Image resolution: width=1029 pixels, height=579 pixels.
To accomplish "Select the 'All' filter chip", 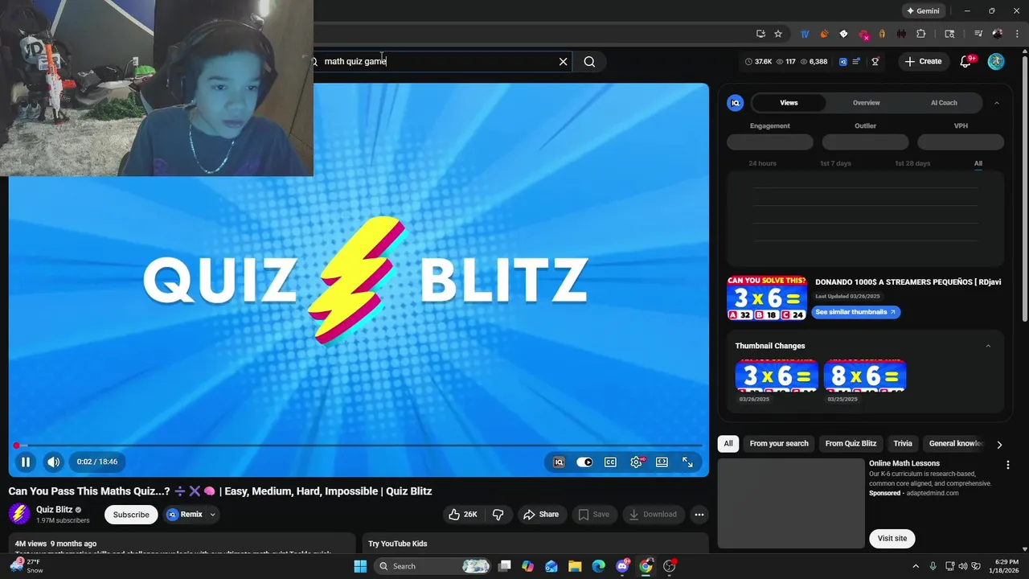I will [x=728, y=444].
